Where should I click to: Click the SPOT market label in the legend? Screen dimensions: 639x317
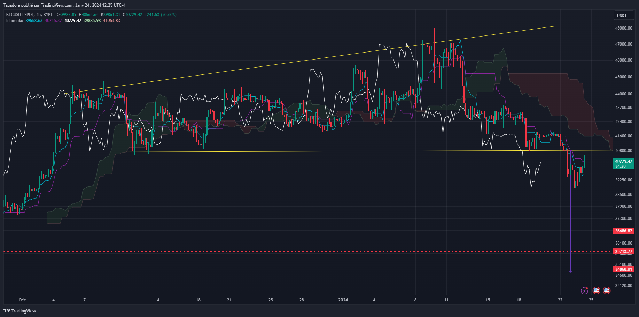[x=30, y=15]
